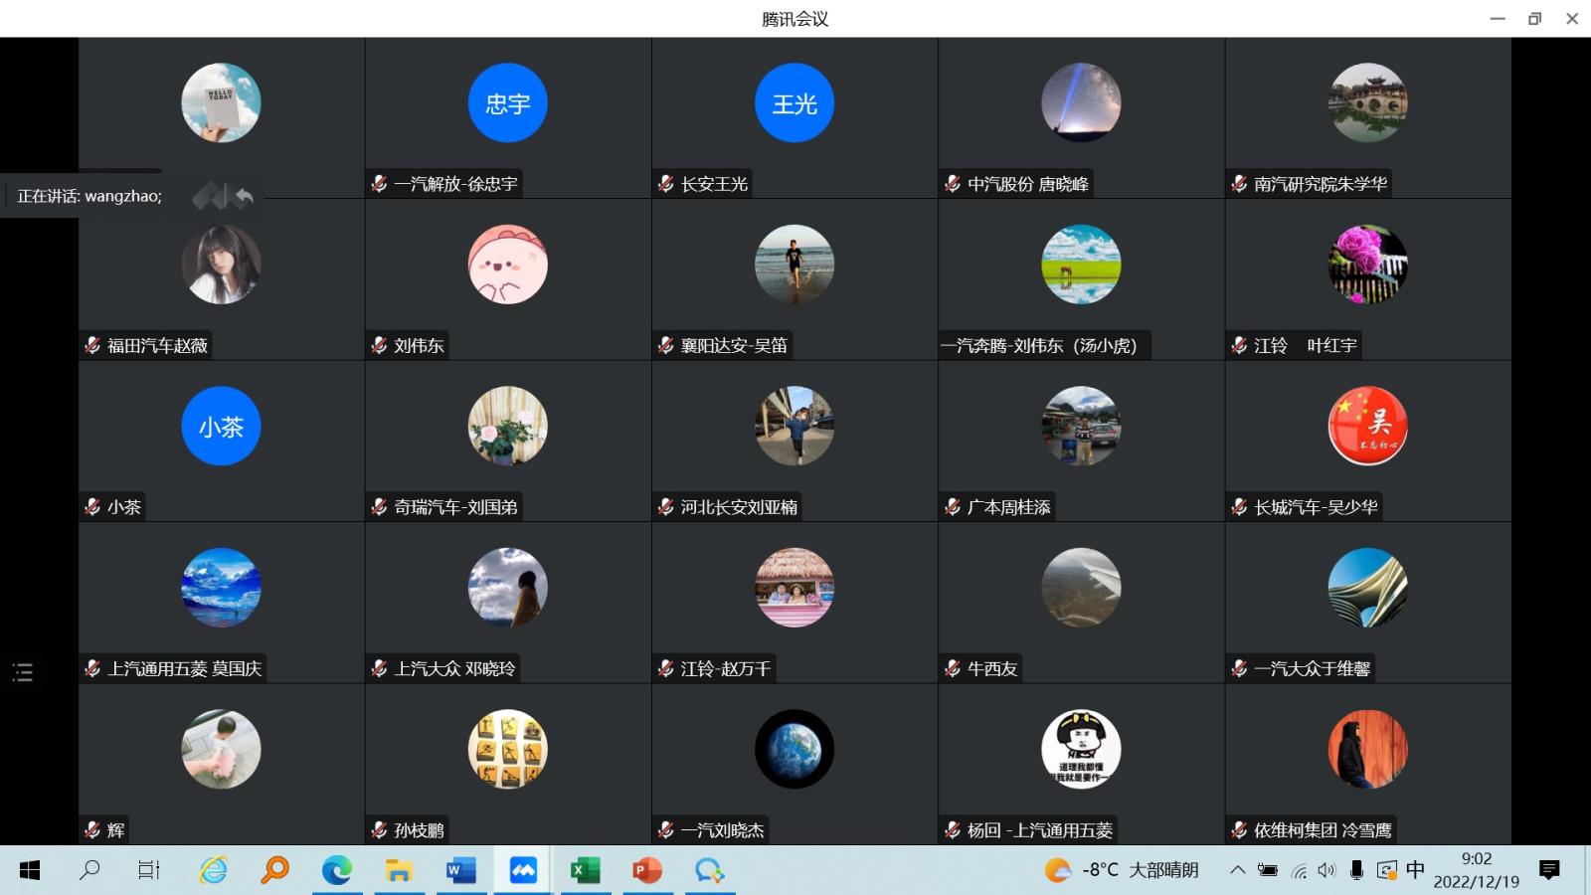The image size is (1591, 895).
Task: Click the list icon on left edge
Action: 22,672
